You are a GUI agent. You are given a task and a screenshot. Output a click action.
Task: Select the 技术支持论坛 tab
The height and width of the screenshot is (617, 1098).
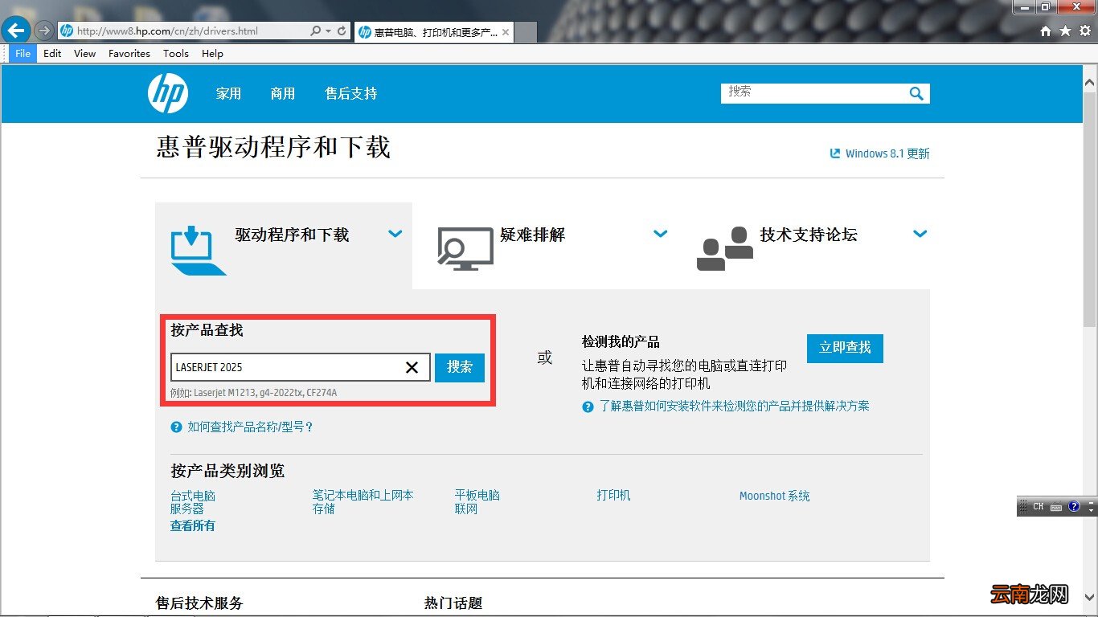click(x=809, y=235)
